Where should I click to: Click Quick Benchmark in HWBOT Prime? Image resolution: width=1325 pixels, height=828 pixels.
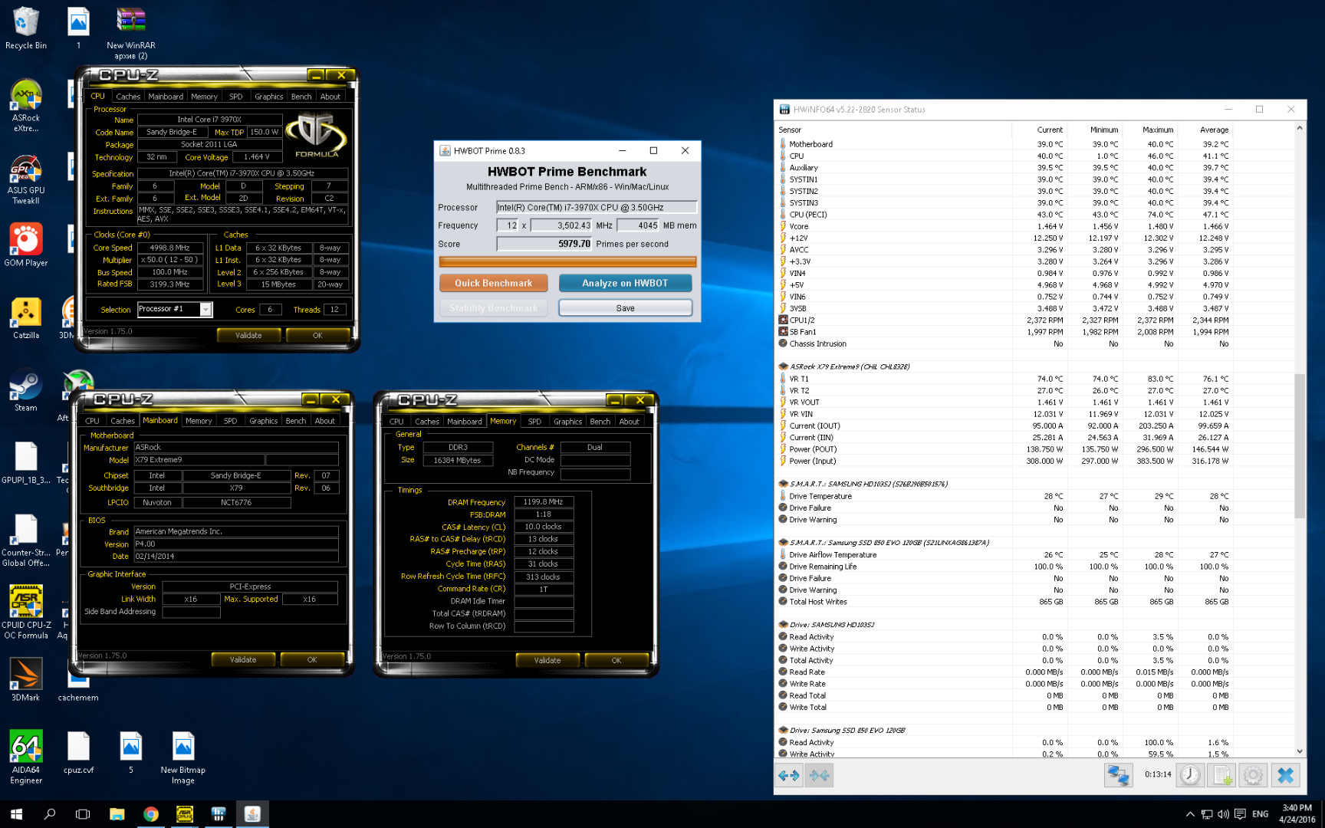click(493, 283)
